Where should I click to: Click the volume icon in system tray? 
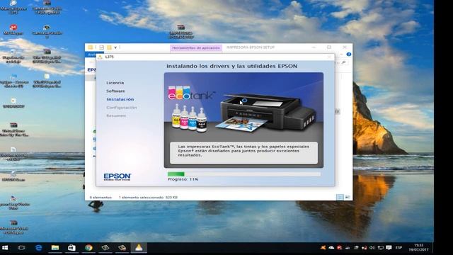[x=372, y=248]
